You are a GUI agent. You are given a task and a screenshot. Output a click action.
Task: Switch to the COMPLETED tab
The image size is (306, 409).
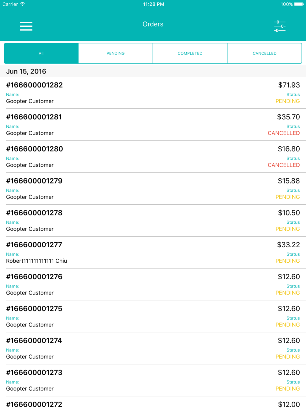click(190, 53)
